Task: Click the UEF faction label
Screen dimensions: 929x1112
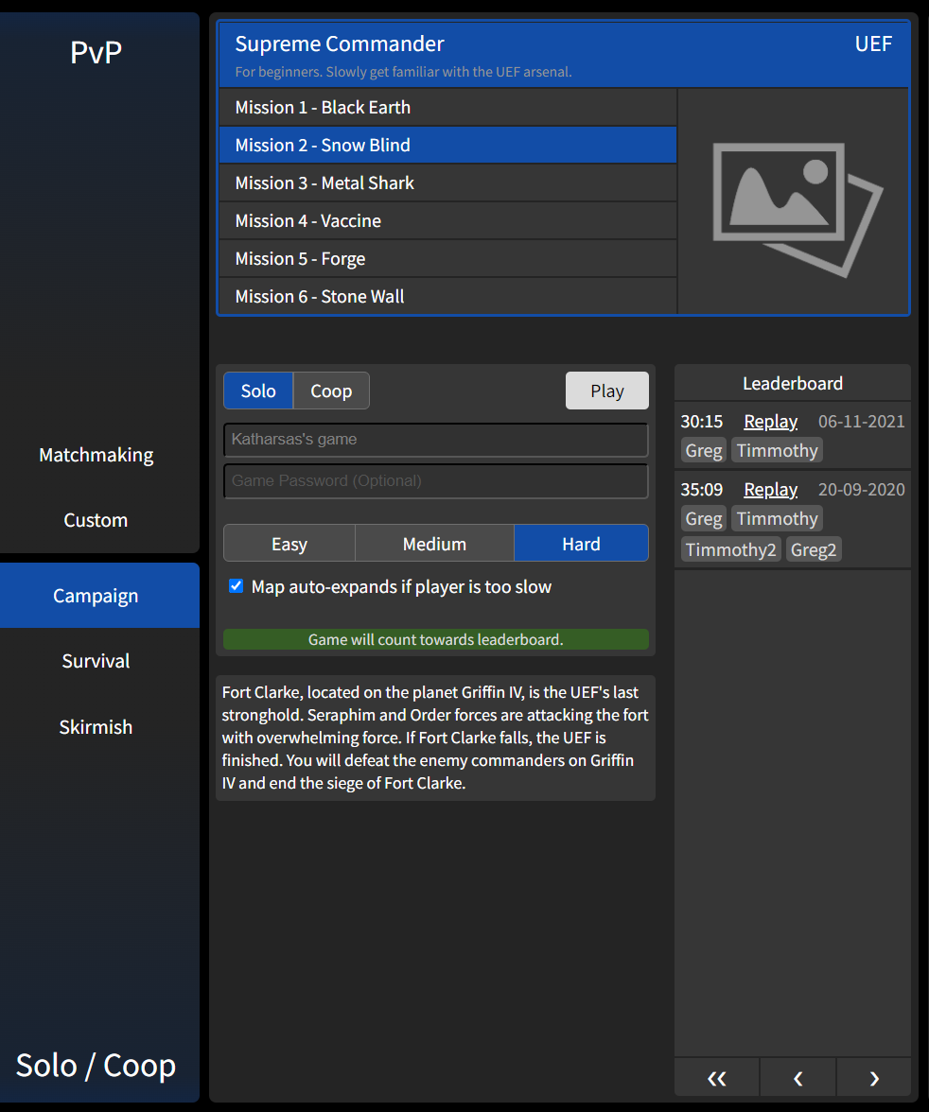Action: [873, 43]
